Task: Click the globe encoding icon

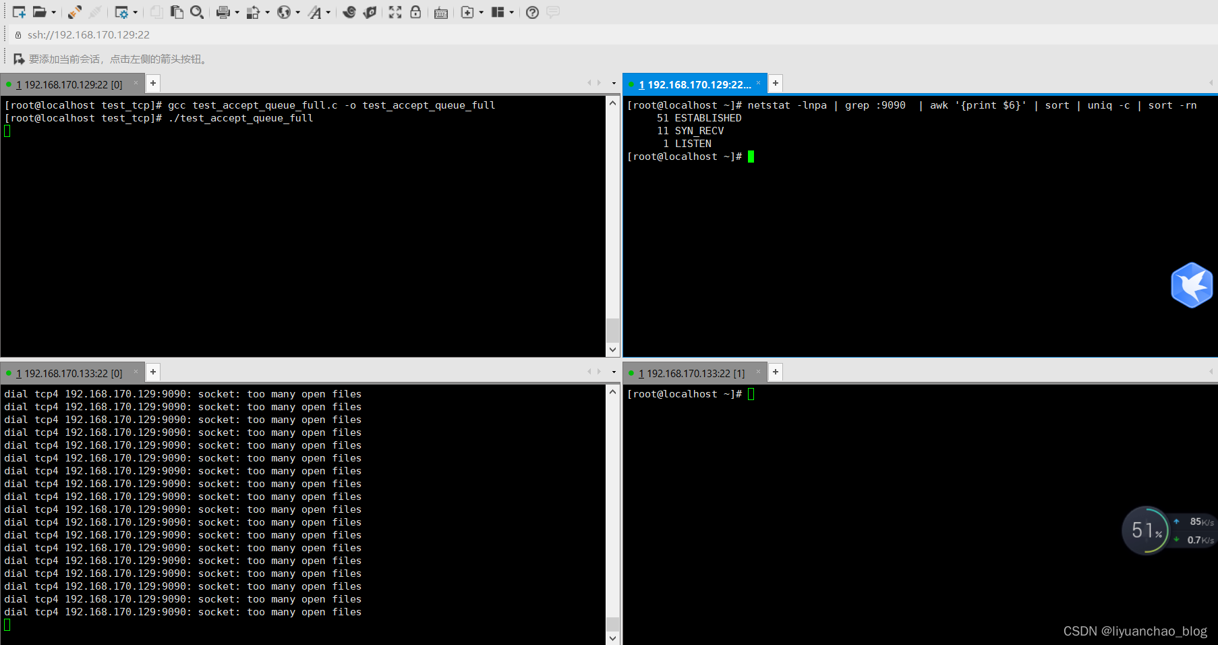Action: tap(284, 12)
